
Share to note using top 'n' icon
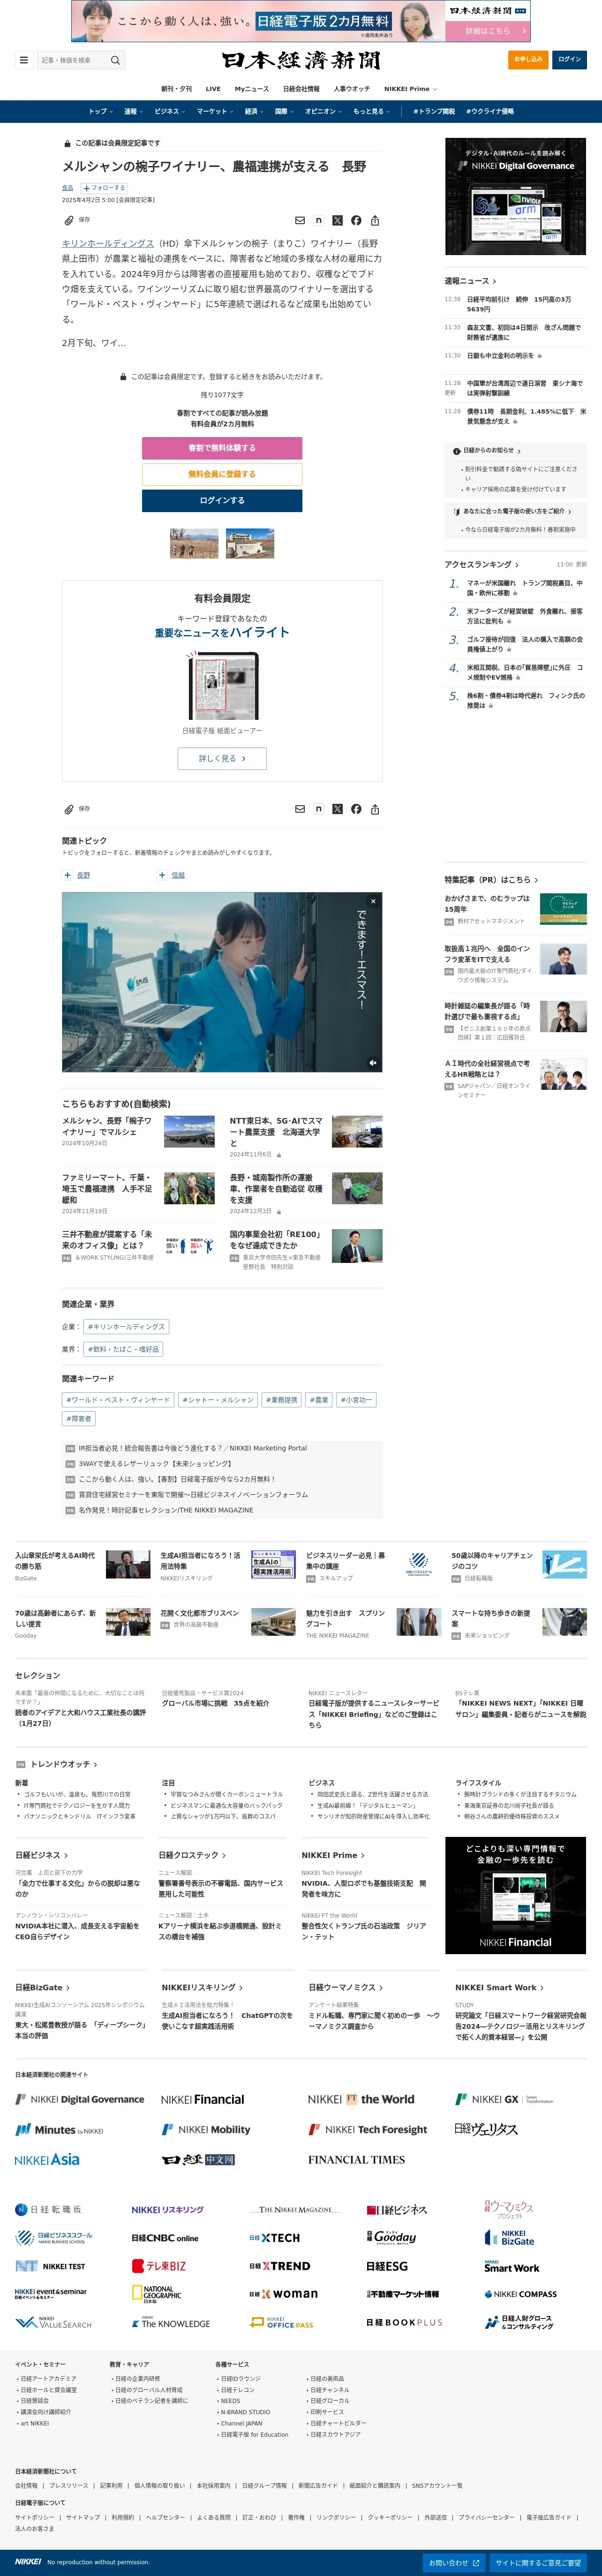pos(319,220)
